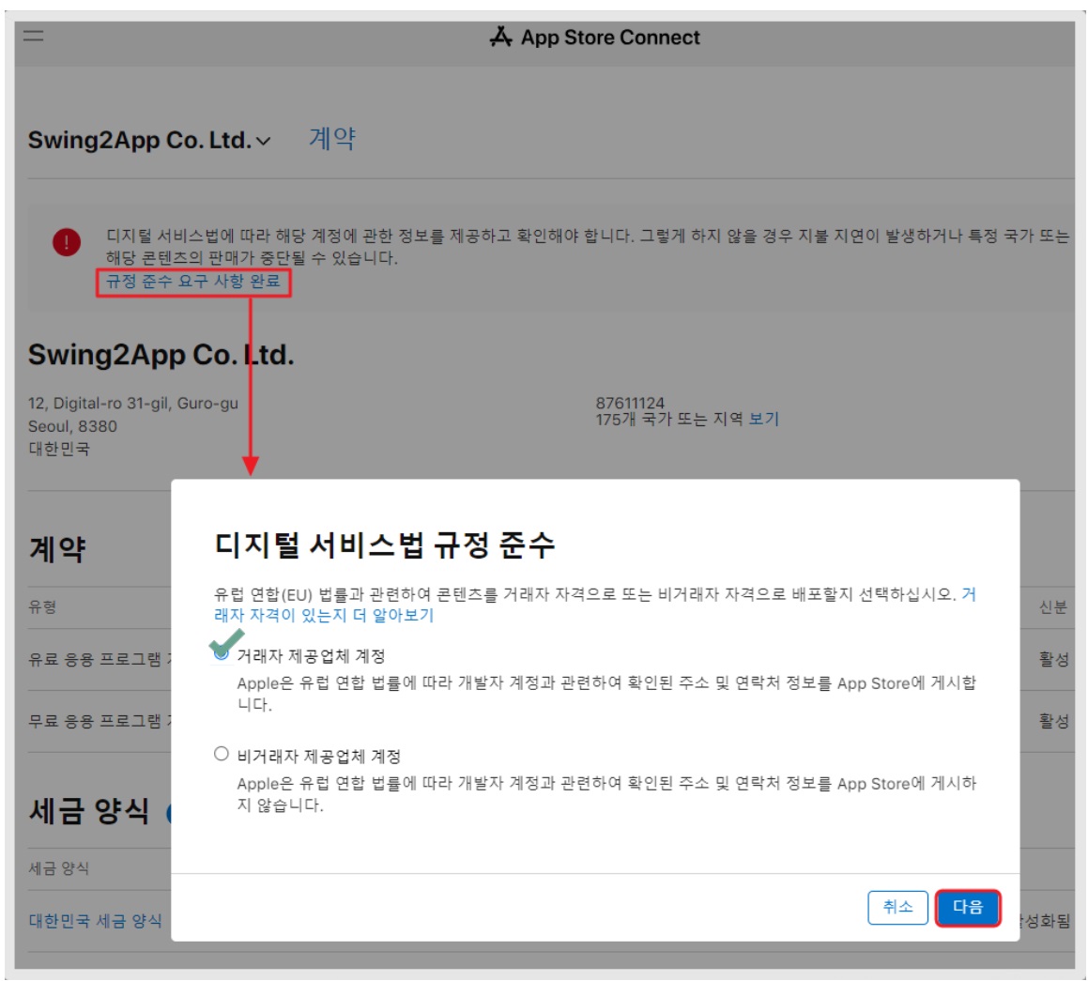
Task: Click the 디지털 서비스법 규정 준수 dialog title
Action: click(385, 545)
